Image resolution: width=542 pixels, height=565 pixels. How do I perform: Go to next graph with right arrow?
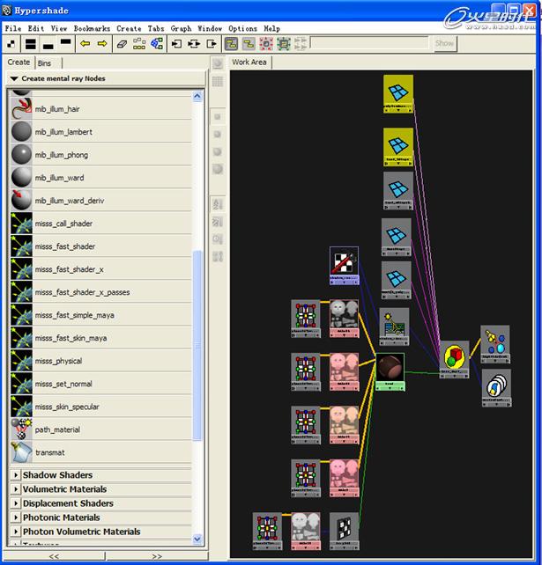pyautogui.click(x=102, y=44)
